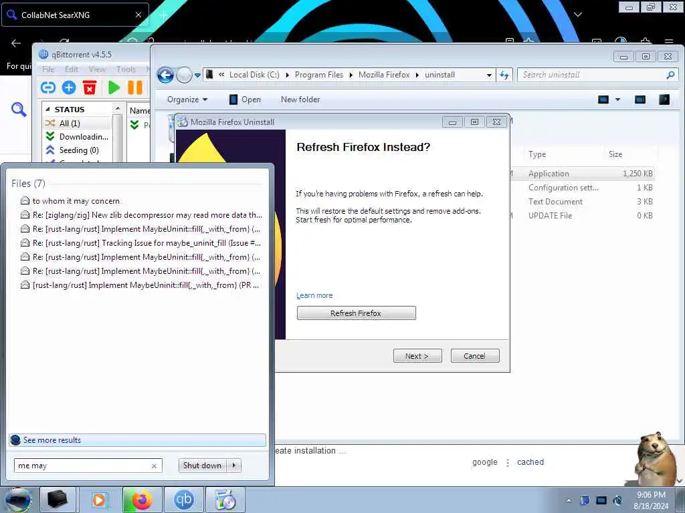Click the Shut down button
685x513 pixels.
[x=202, y=466]
